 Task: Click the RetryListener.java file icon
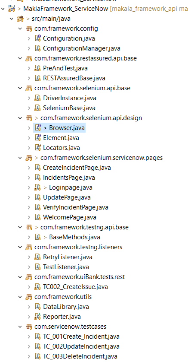coord(37,257)
